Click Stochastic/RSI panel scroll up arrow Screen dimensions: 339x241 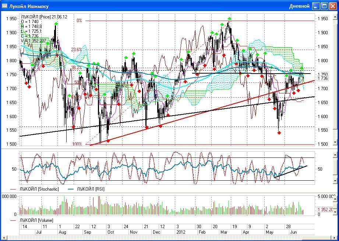coord(335,155)
